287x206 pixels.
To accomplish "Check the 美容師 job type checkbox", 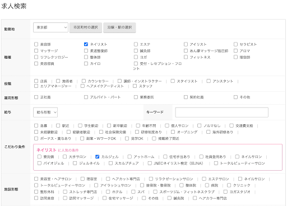I will 36,44.
